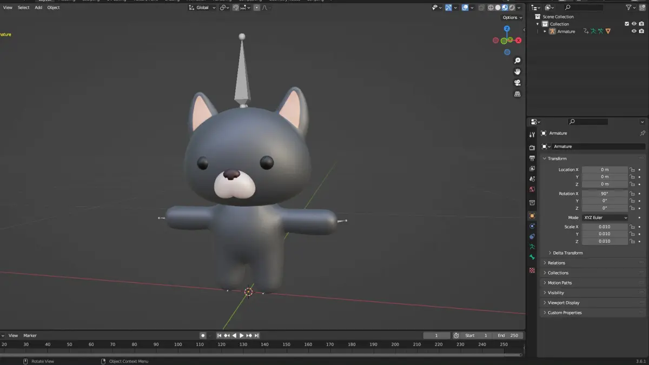Open the viewport Options dropdown
The width and height of the screenshot is (649, 365).
pos(512,17)
